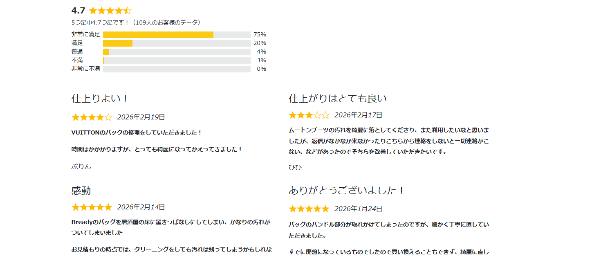Click the 非常に満足 filter label
This screenshot has height=256, width=601.
(x=85, y=35)
